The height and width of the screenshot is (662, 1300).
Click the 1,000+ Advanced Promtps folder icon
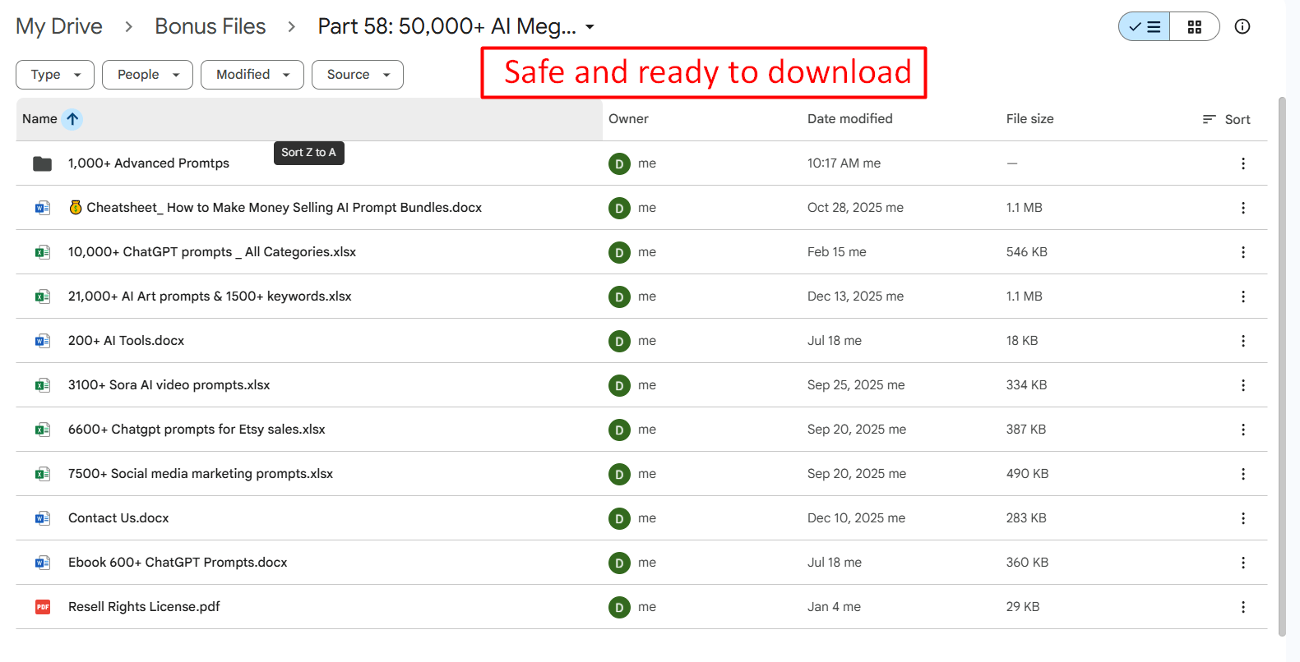click(42, 163)
